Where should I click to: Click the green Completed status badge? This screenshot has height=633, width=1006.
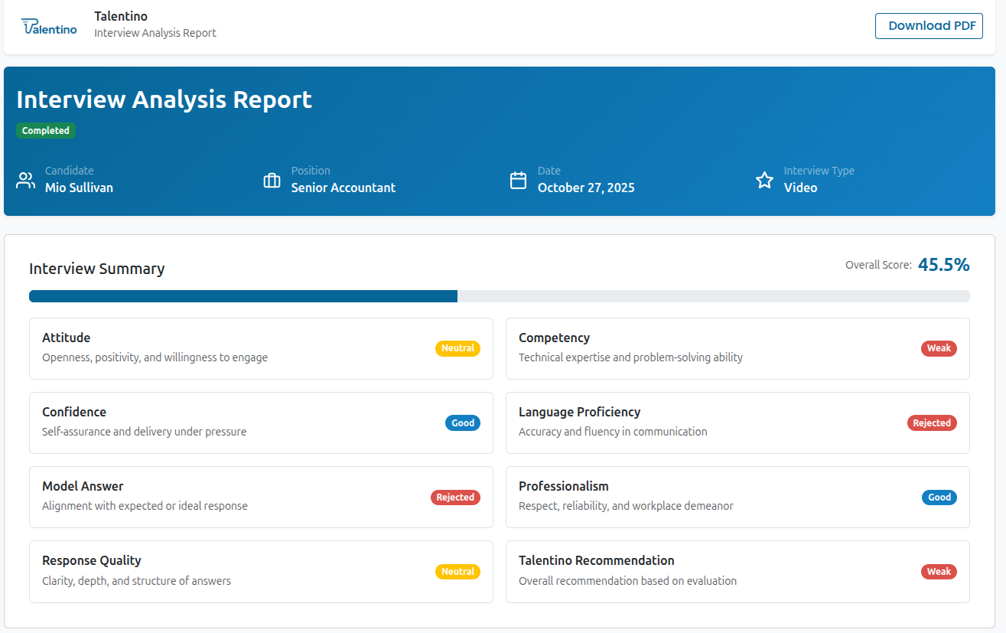[46, 131]
